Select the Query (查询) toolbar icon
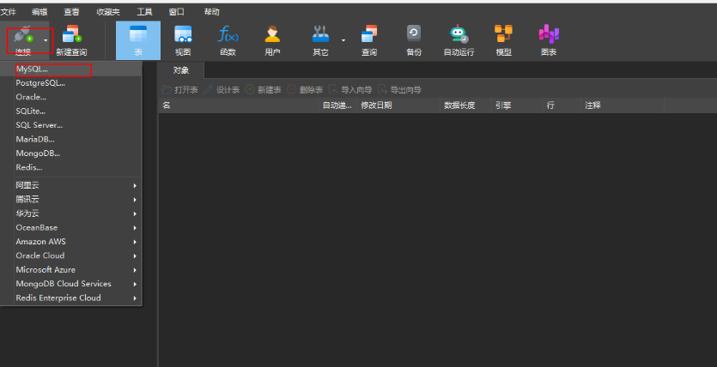The image size is (717, 367). pos(369,34)
